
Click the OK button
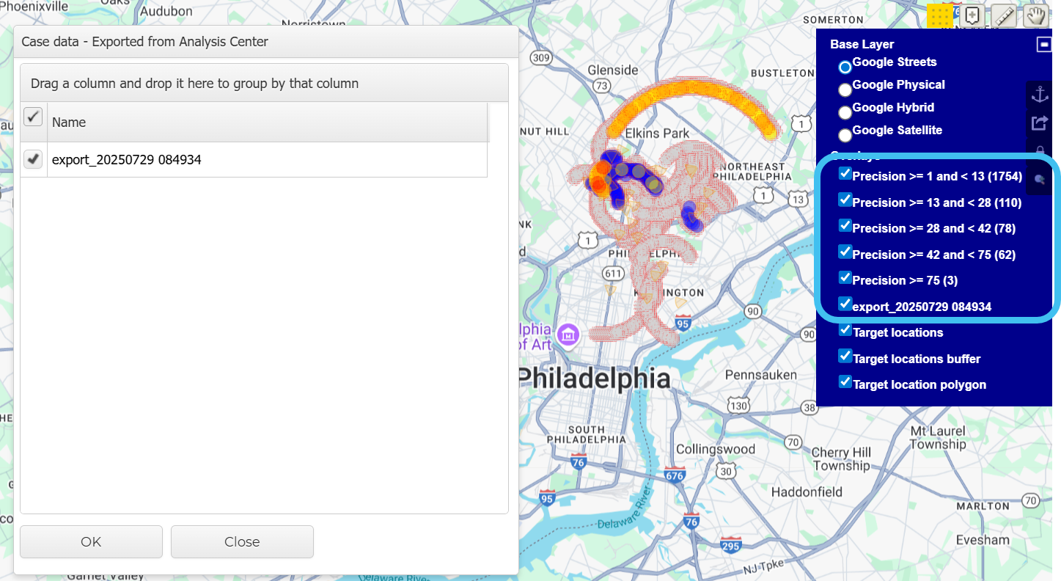(x=91, y=542)
